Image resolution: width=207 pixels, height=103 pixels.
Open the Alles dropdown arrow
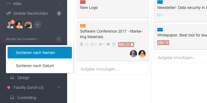[x=59, y=3]
